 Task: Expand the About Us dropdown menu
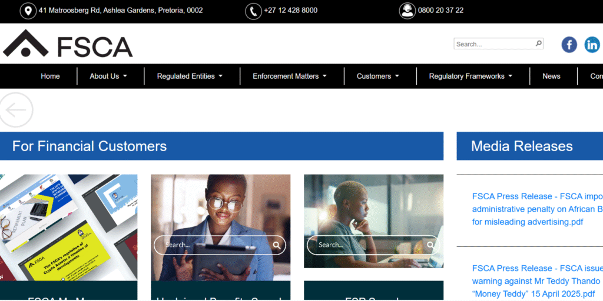(x=108, y=76)
